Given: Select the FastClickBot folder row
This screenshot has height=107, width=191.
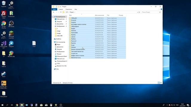Looking at the screenshot, I should pyautogui.click(x=97, y=33).
